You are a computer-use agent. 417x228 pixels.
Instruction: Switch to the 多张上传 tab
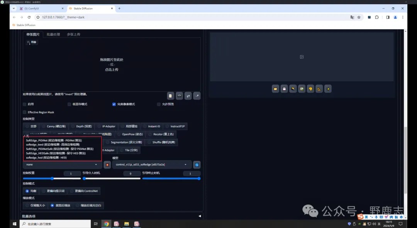73,34
